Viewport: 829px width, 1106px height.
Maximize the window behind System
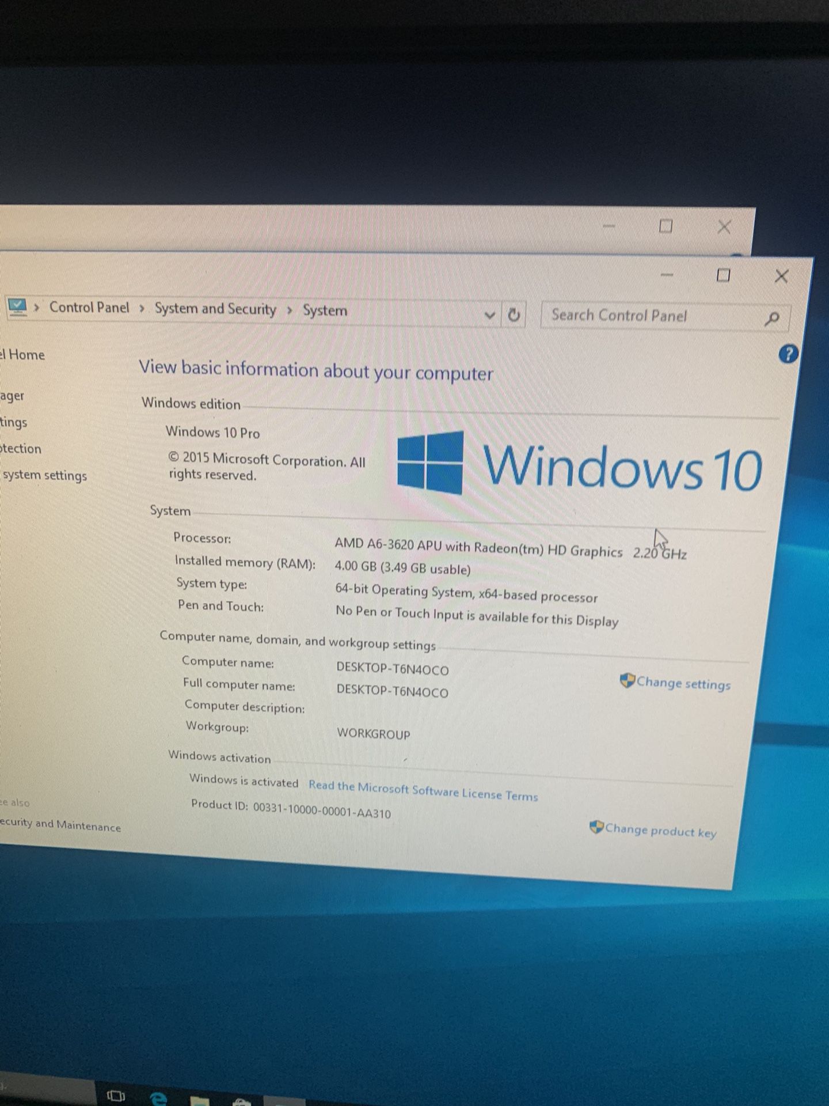(x=666, y=226)
